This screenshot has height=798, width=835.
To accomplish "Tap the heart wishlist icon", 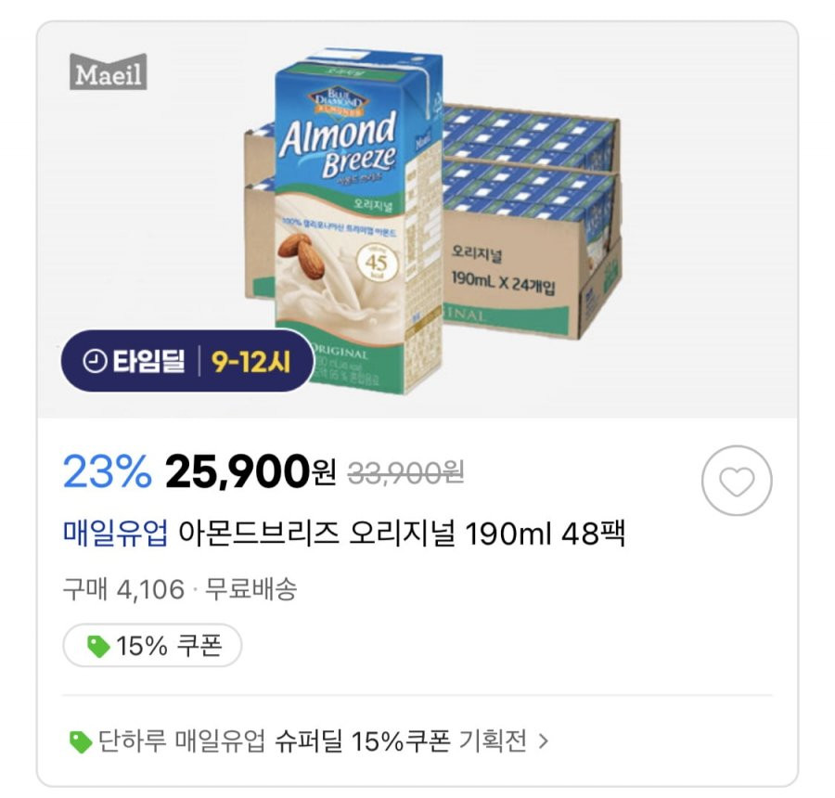I will tap(737, 481).
